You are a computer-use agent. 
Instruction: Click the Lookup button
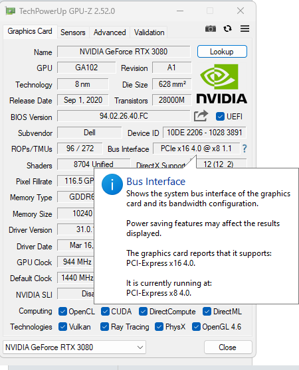[x=222, y=52]
